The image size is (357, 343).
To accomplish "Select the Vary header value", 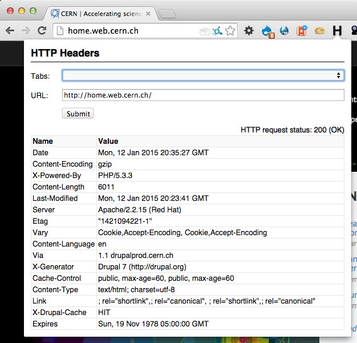I will tap(182, 232).
